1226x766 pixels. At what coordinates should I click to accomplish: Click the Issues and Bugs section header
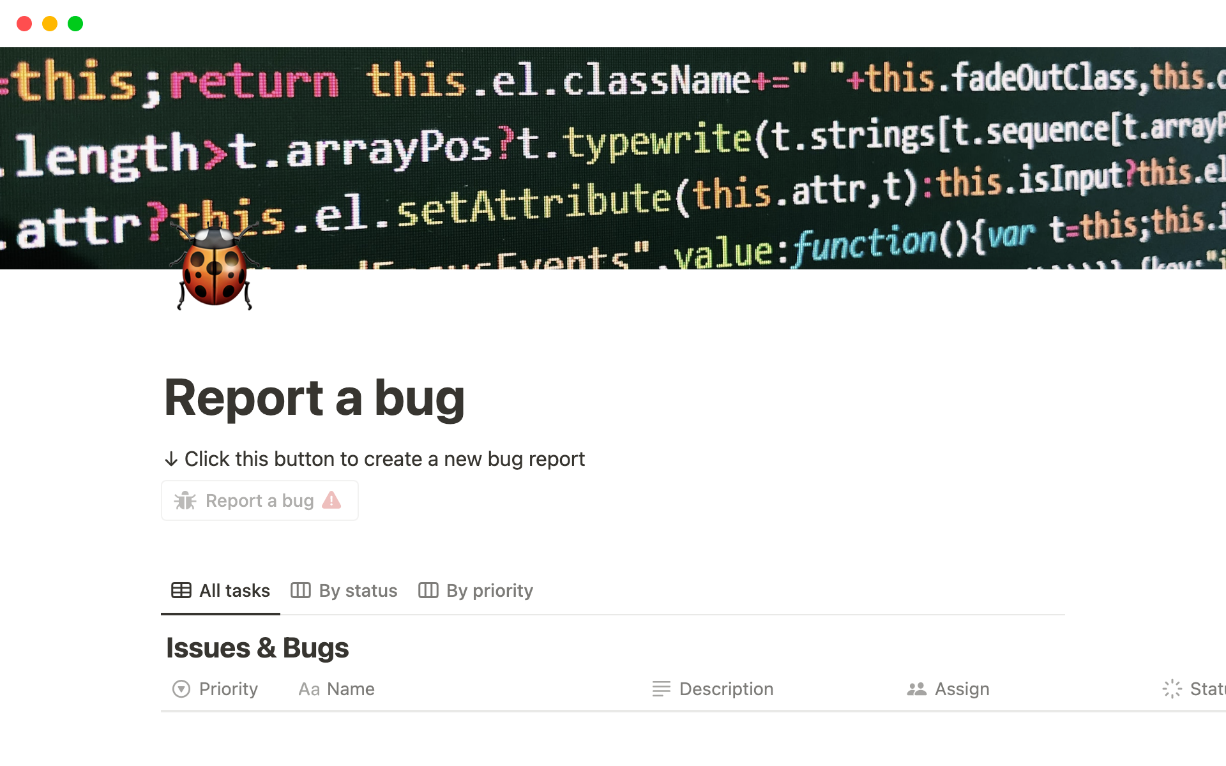point(257,645)
